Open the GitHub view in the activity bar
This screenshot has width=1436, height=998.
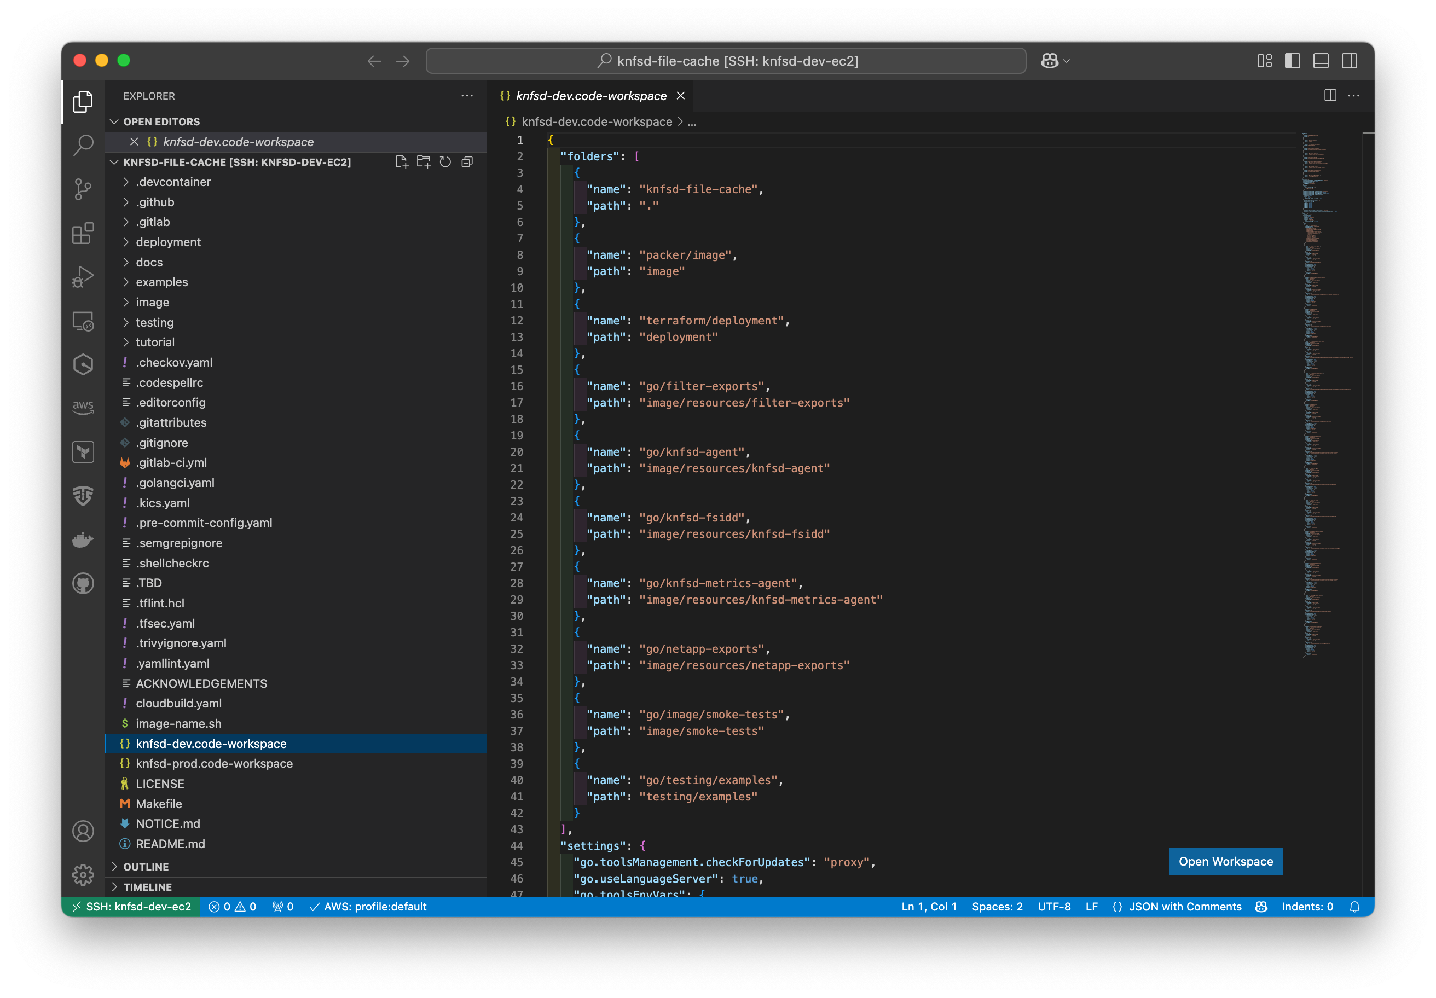(83, 583)
